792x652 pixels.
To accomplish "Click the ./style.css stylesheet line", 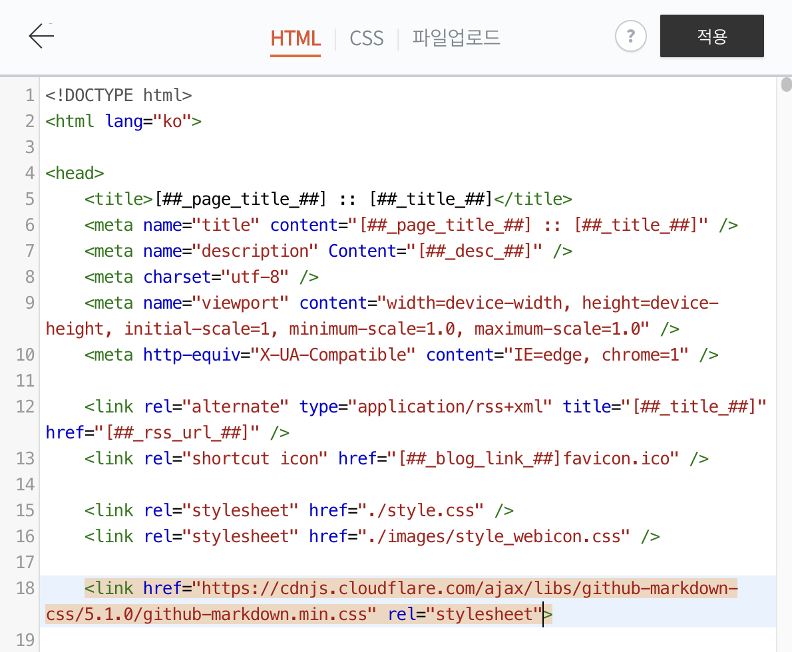I will (299, 510).
